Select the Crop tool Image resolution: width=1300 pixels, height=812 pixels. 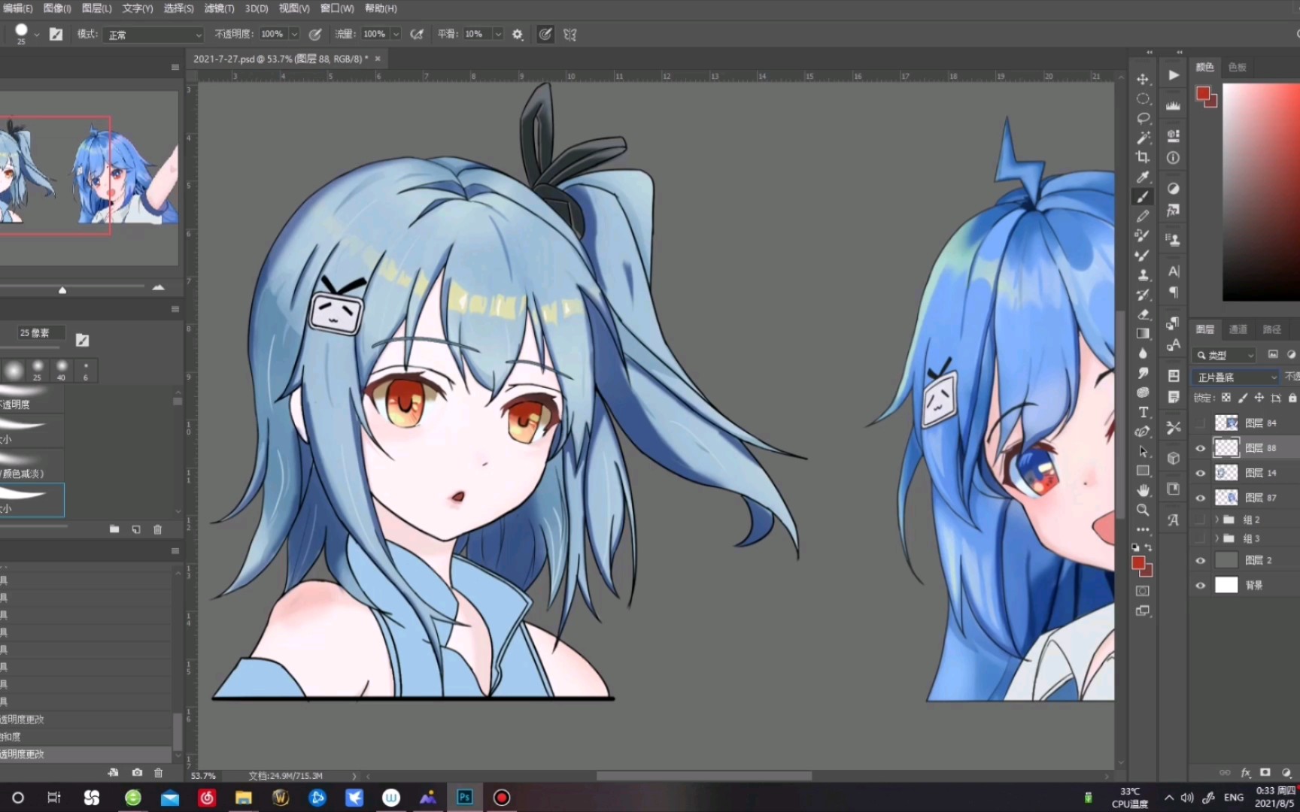pyautogui.click(x=1143, y=157)
